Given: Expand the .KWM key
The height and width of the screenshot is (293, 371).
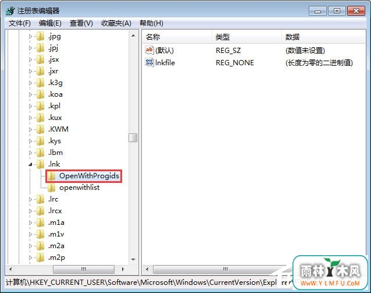Looking at the screenshot, I should tap(30, 129).
